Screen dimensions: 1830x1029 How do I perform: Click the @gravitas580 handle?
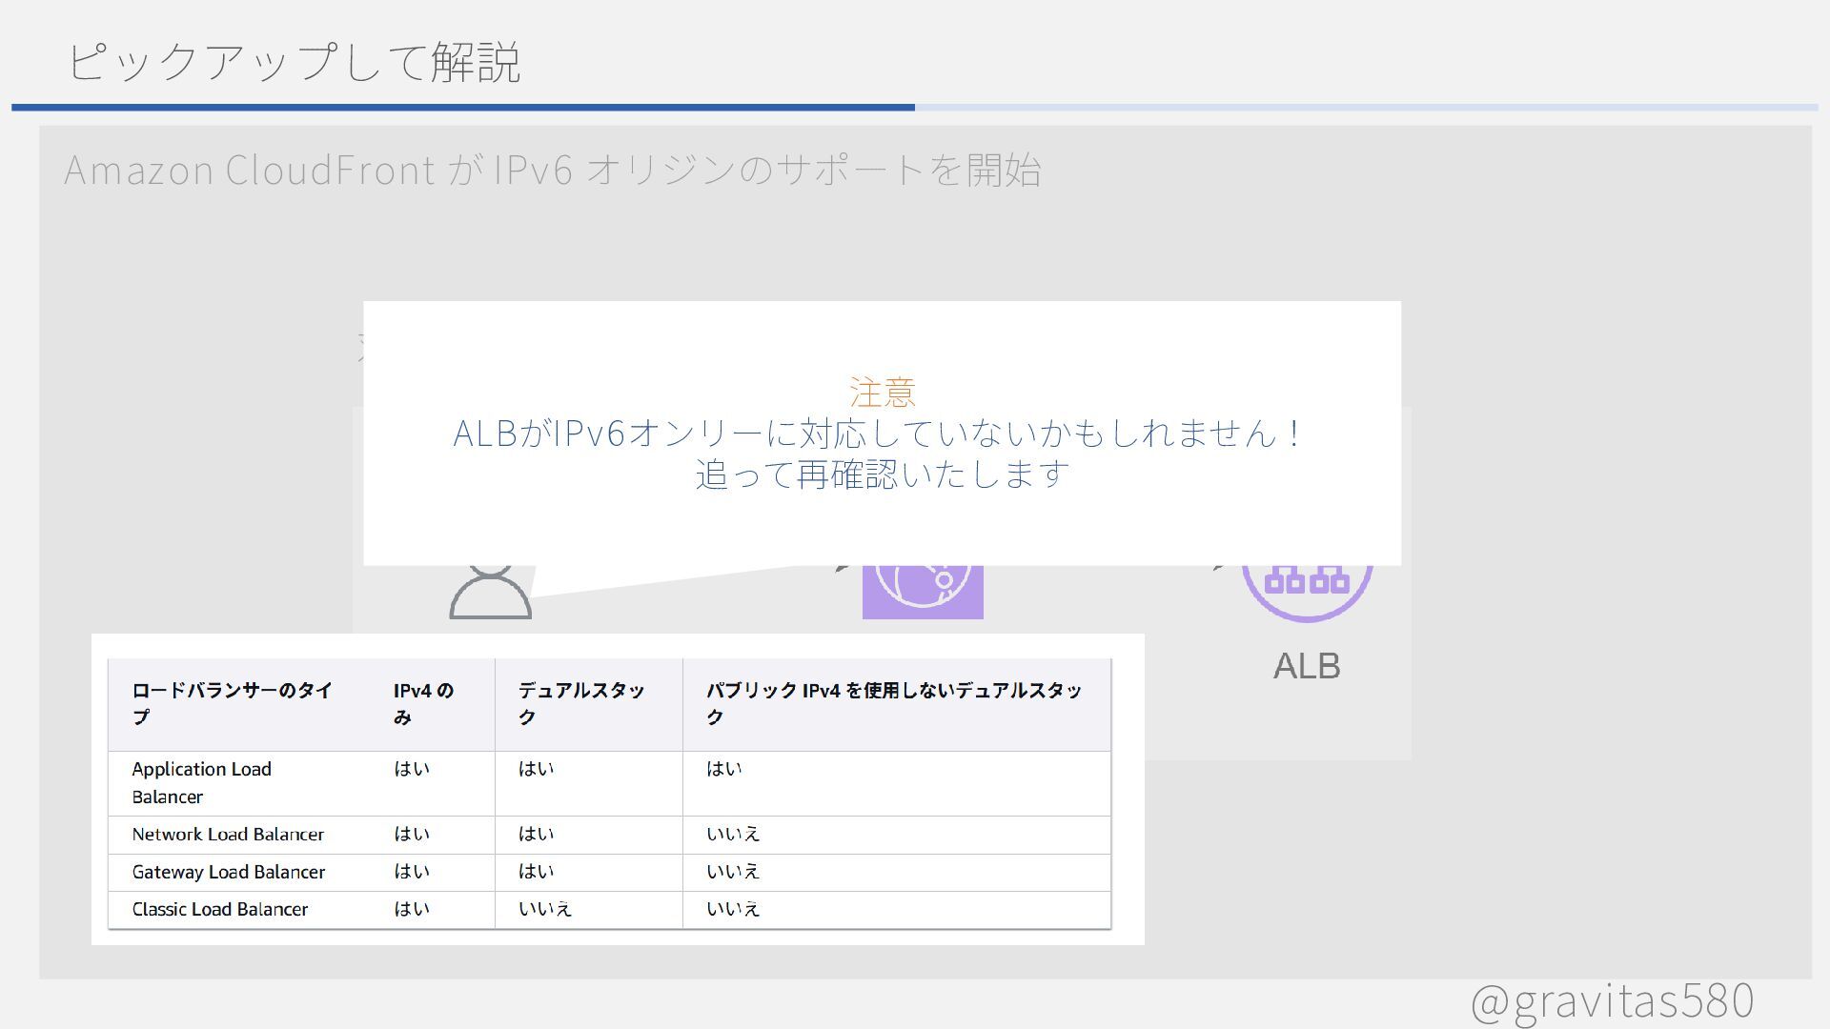click(x=1611, y=1000)
